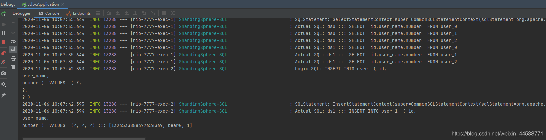Click the horizontal scrollbar of the console
Viewport: 546px width, 140px height.
(84, 139)
